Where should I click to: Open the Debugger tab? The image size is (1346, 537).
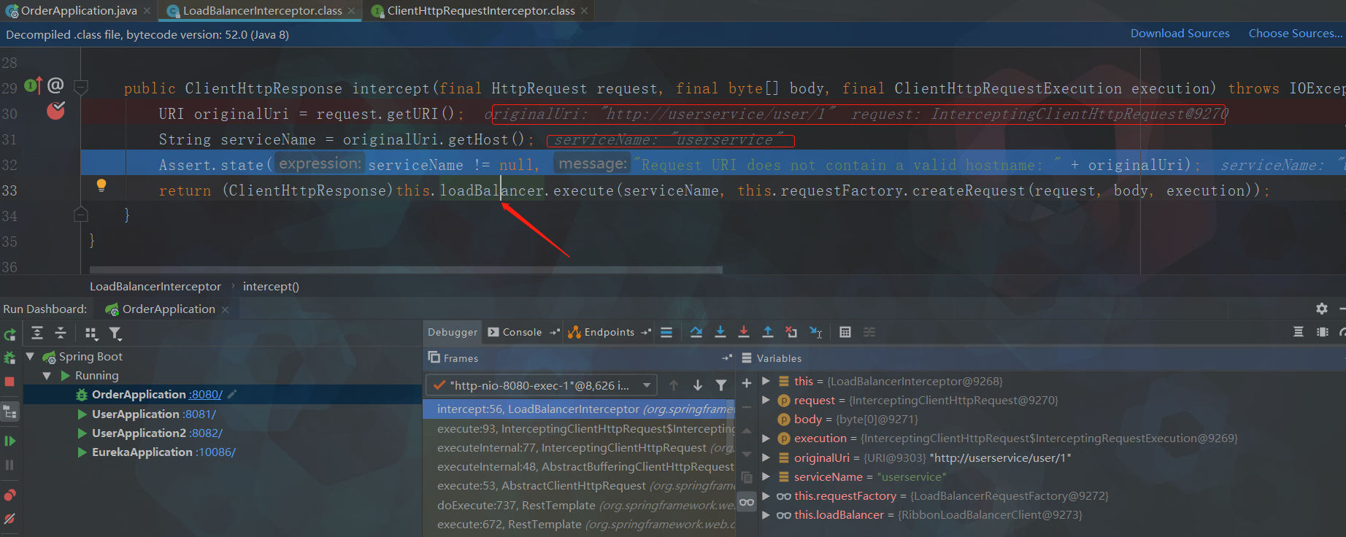pos(452,332)
